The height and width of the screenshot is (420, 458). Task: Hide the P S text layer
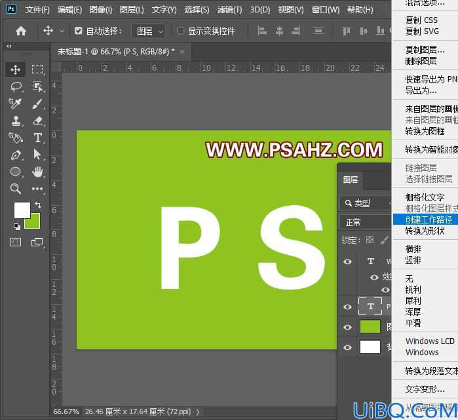(x=347, y=307)
